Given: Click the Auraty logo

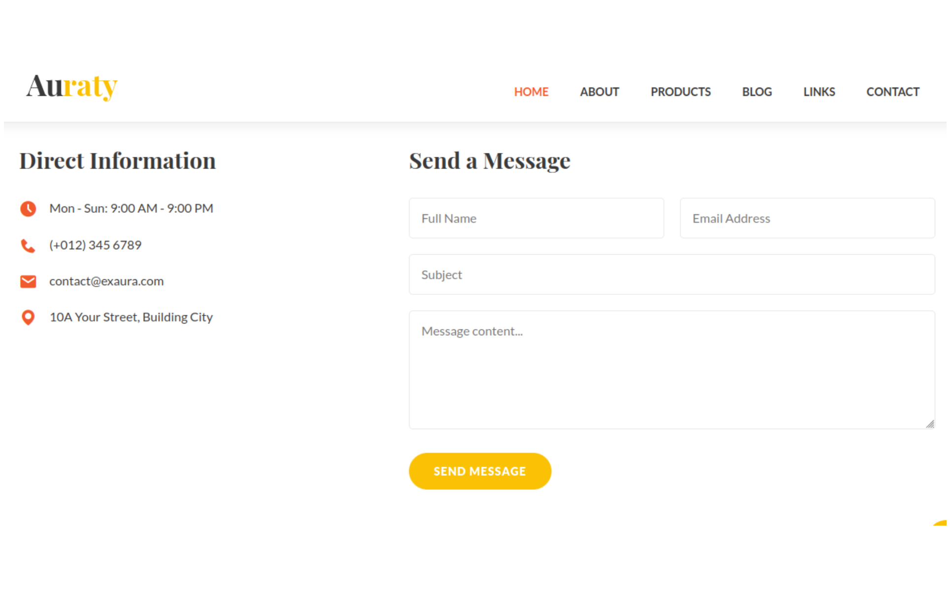Looking at the screenshot, I should [72, 87].
